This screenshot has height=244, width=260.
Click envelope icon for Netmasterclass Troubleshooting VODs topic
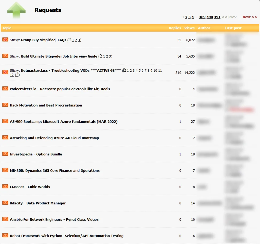point(5,72)
